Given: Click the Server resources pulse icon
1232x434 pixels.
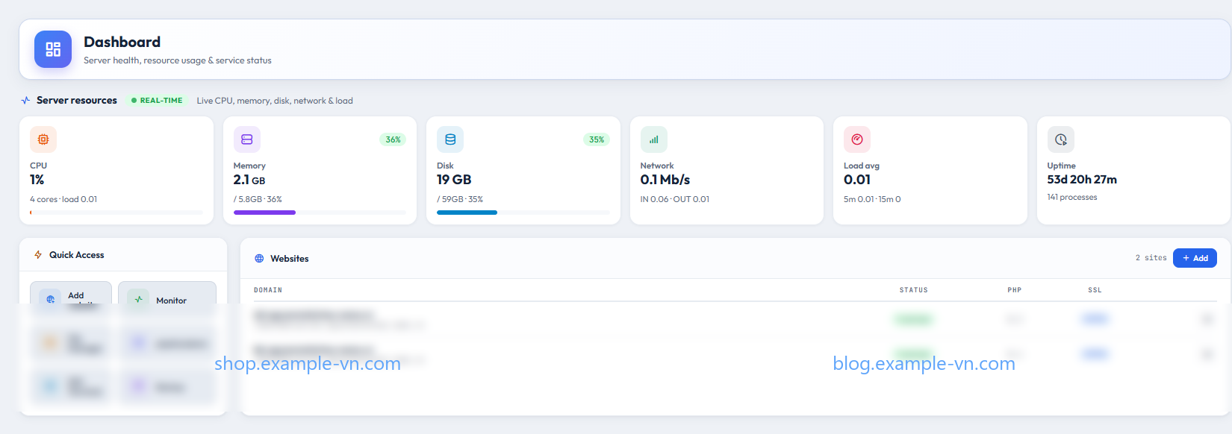Looking at the screenshot, I should pyautogui.click(x=25, y=100).
